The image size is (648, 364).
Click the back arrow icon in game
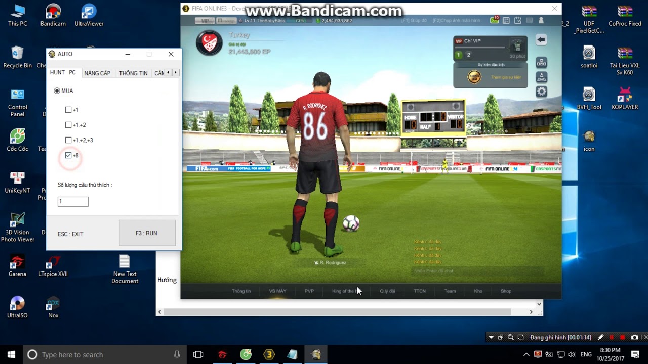pyautogui.click(x=541, y=40)
